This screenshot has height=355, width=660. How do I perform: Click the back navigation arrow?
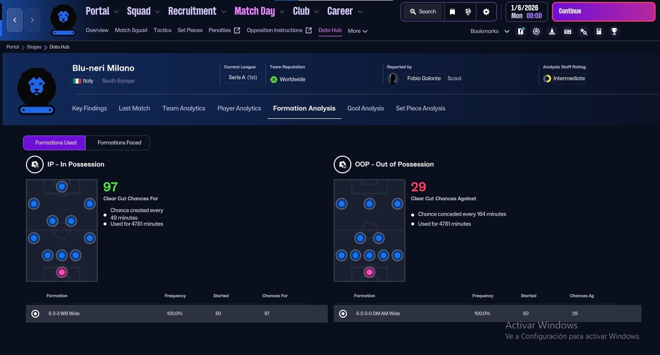click(15, 20)
